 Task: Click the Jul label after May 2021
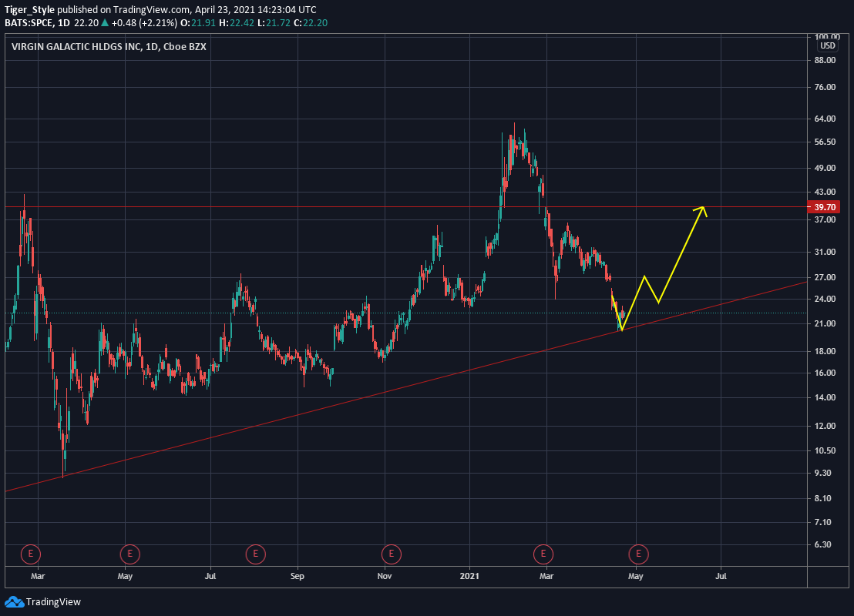click(721, 576)
